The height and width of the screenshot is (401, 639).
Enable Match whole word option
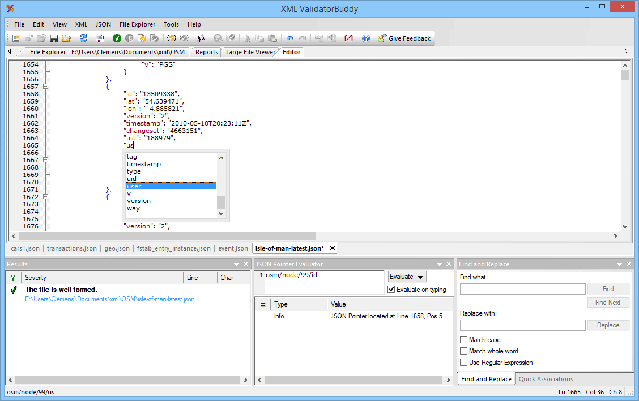(464, 351)
